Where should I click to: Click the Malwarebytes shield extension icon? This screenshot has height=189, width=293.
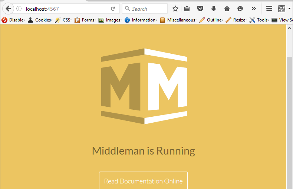(282, 9)
